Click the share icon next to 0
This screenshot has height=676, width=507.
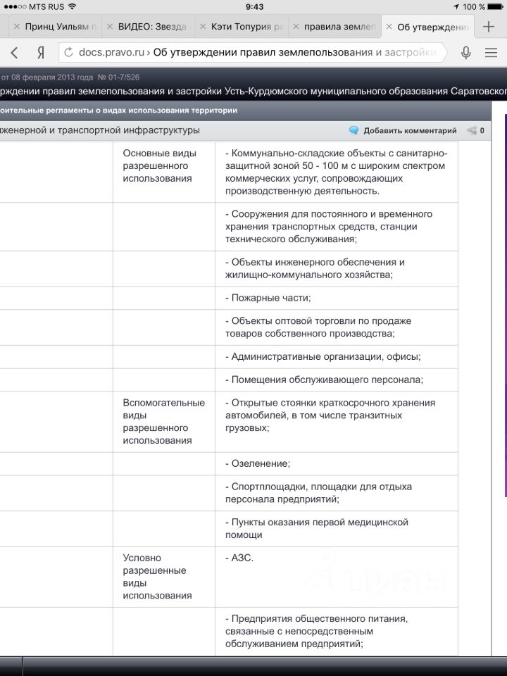pyautogui.click(x=472, y=130)
